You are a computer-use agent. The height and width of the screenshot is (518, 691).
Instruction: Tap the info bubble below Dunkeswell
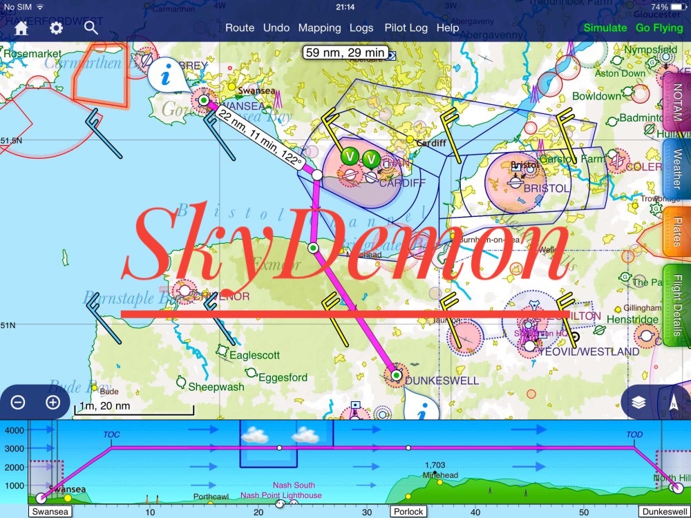[422, 409]
